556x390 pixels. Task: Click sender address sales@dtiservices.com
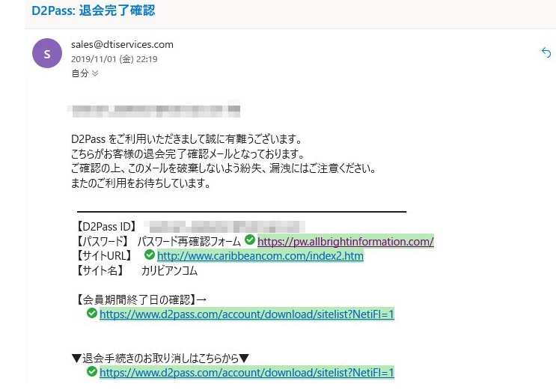click(x=122, y=44)
